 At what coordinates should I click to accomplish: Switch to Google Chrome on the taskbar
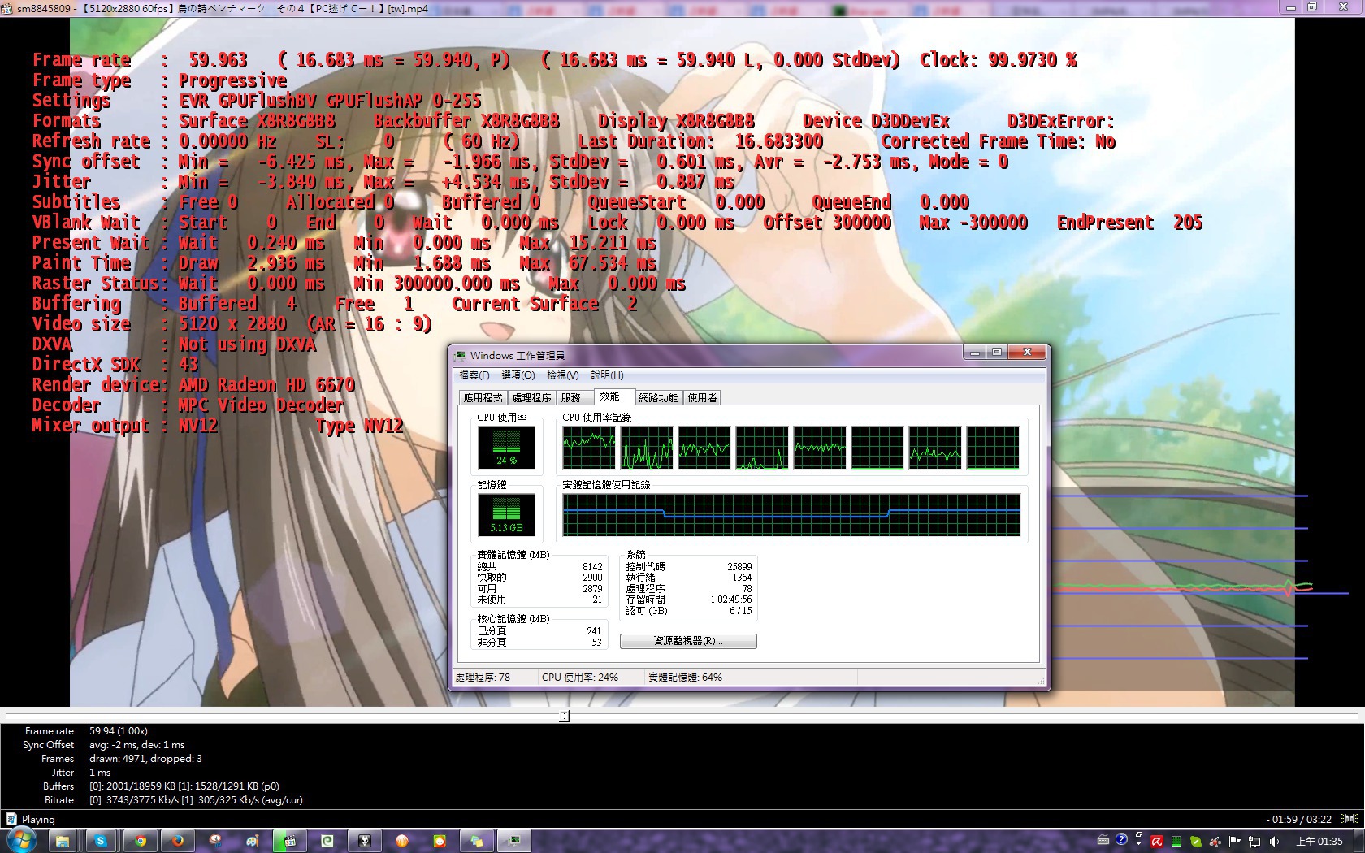click(x=140, y=841)
